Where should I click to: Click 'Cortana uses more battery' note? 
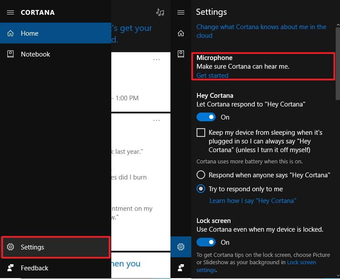250,162
